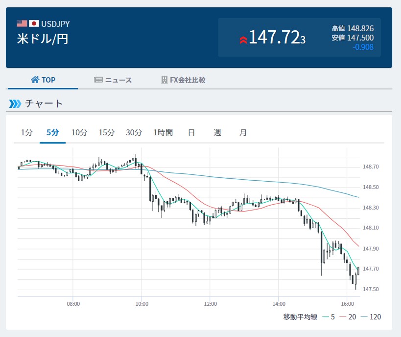Show the monthly 月 chart

(243, 132)
